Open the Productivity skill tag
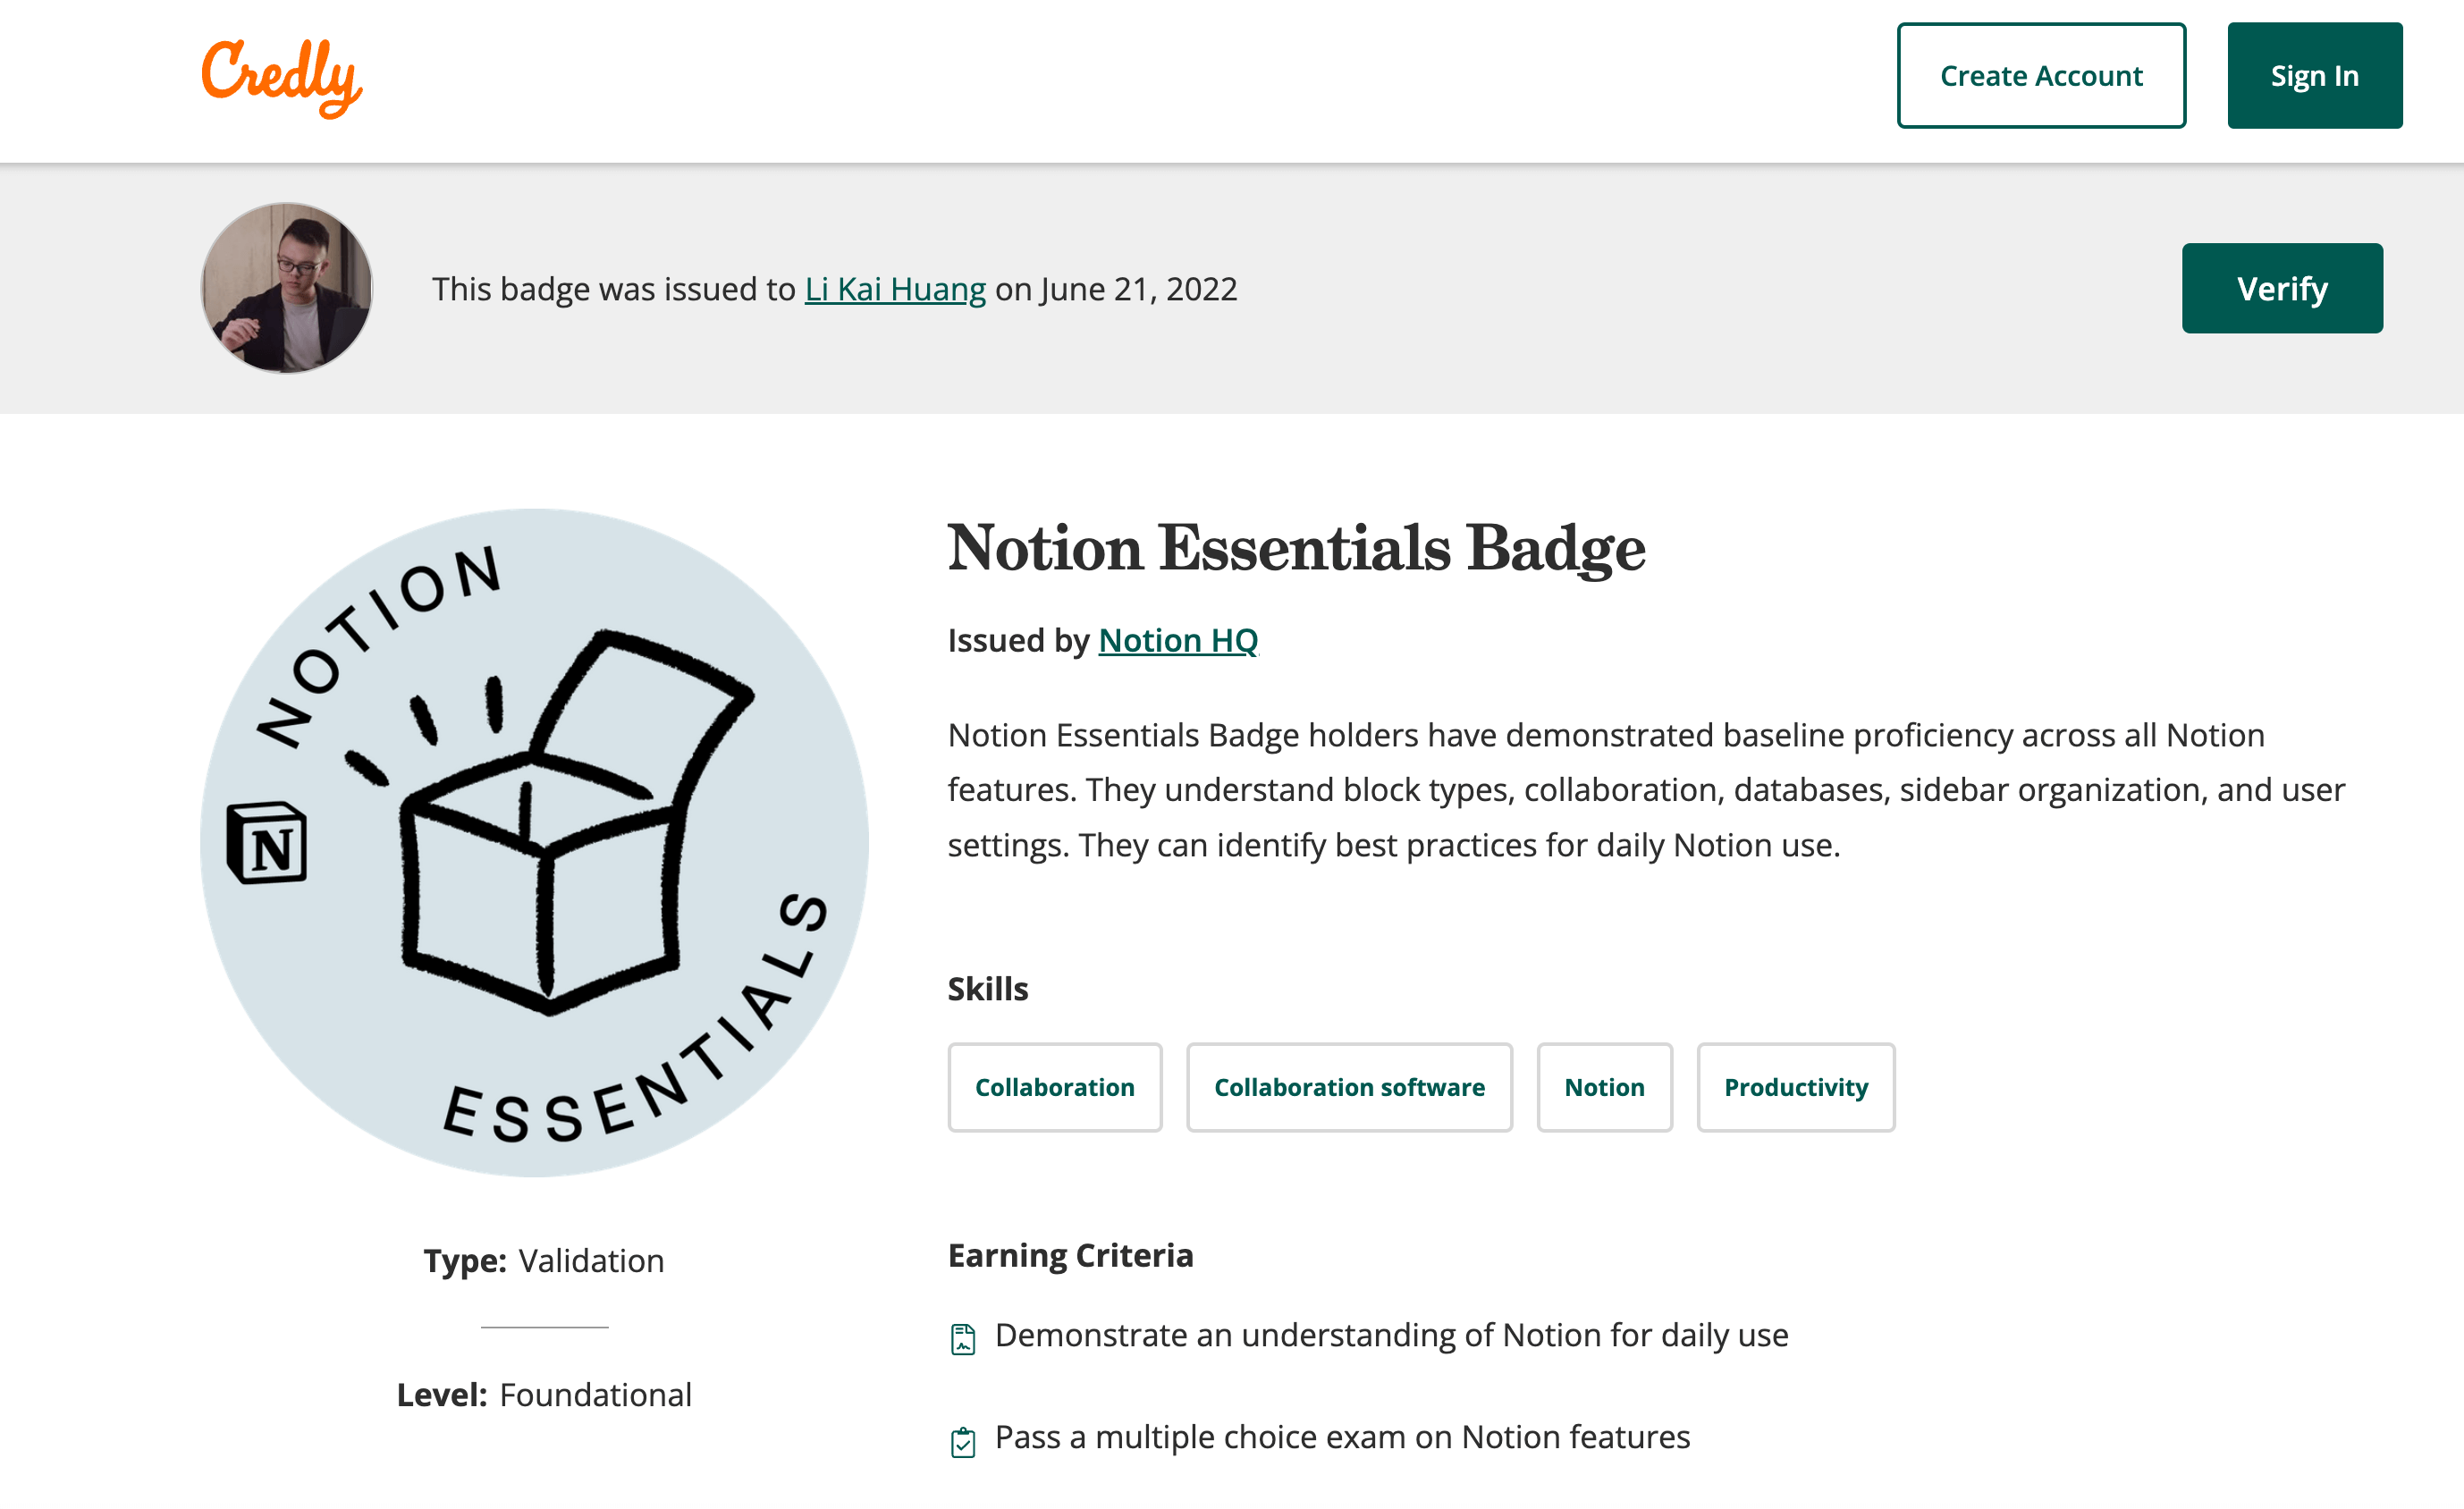This screenshot has height=1509, width=2464. click(1796, 1087)
